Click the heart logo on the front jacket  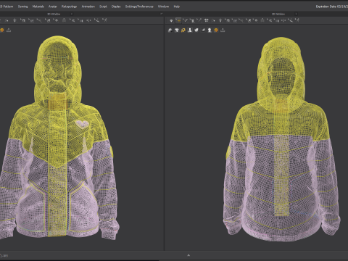[82, 124]
